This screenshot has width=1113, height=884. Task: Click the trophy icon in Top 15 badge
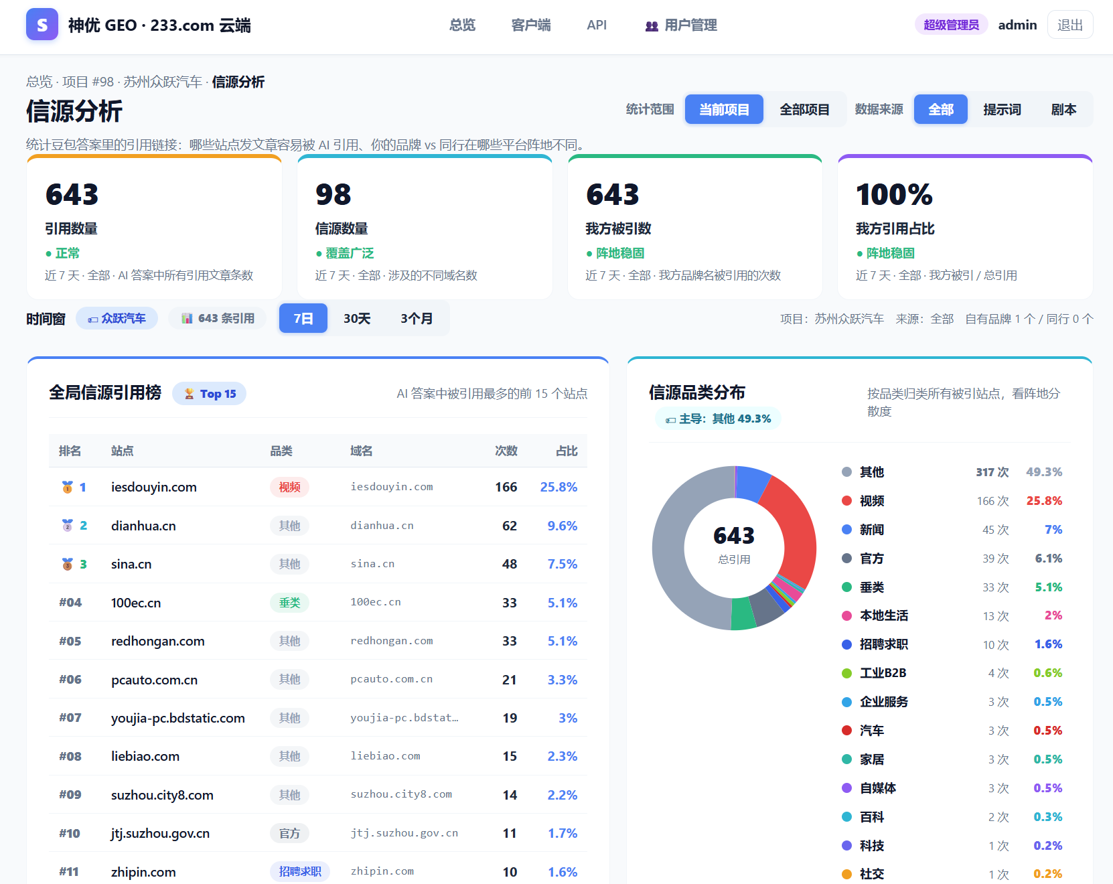click(x=190, y=394)
